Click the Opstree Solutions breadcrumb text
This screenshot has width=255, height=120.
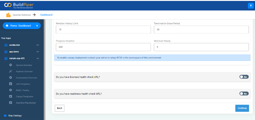(x=22, y=15)
